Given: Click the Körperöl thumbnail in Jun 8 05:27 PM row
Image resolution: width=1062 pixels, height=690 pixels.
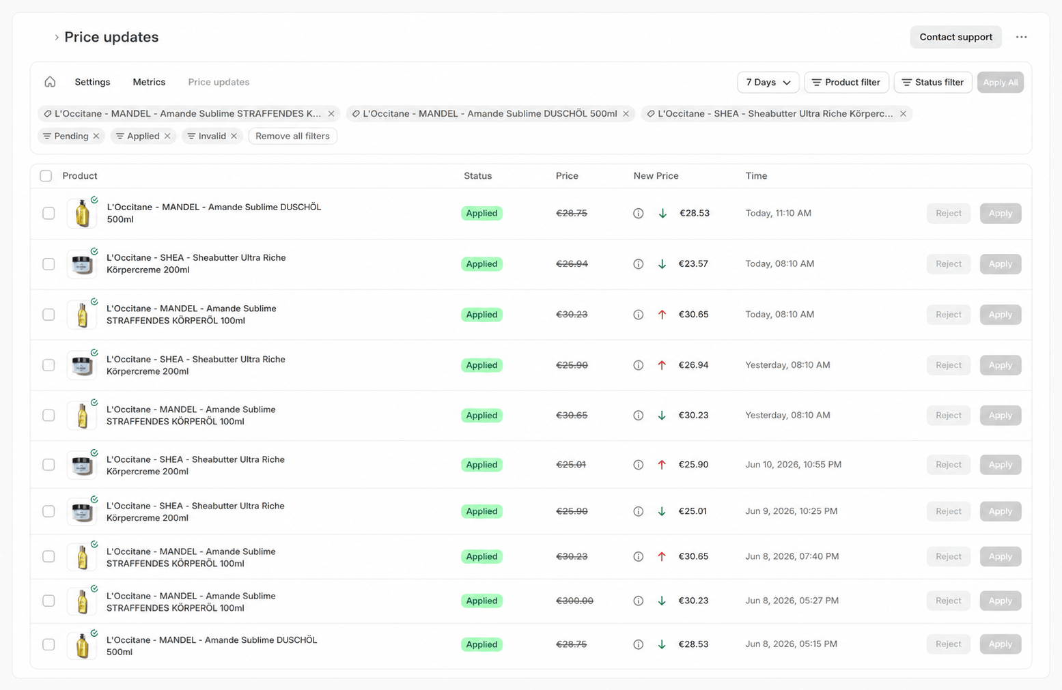Looking at the screenshot, I should [83, 601].
